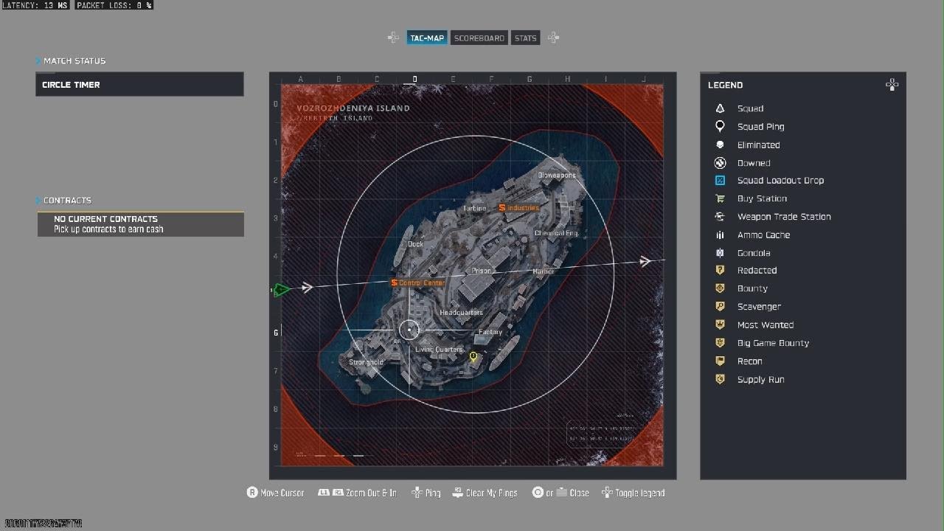Expand the CONTRACTS section arrow
Image resolution: width=944 pixels, height=531 pixels.
pyautogui.click(x=38, y=201)
